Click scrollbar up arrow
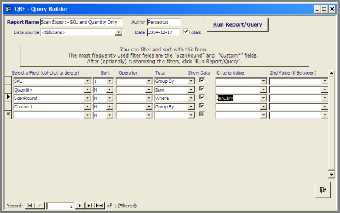The height and width of the screenshot is (213, 340). pyautogui.click(x=331, y=73)
